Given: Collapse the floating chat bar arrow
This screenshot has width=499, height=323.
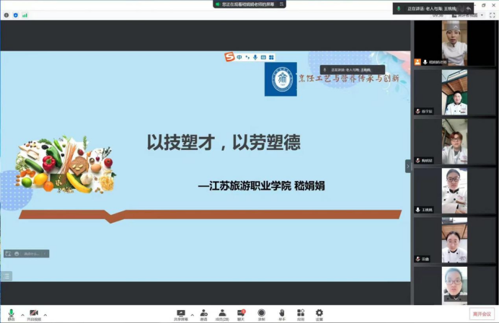Looking at the screenshot, I should (x=45, y=254).
